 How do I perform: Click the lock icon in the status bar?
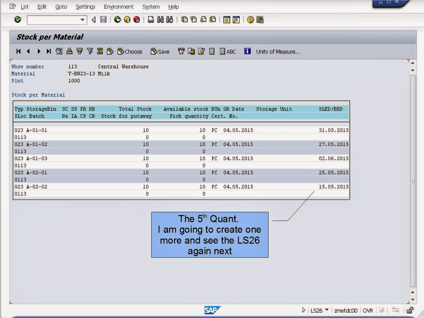coord(410,310)
